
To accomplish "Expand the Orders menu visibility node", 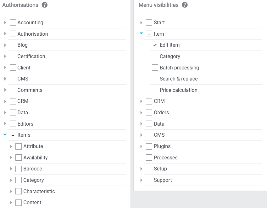I will tap(141, 113).
